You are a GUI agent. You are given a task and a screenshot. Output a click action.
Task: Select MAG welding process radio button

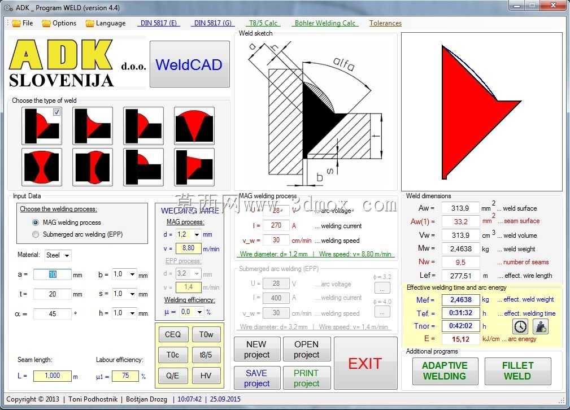point(36,223)
